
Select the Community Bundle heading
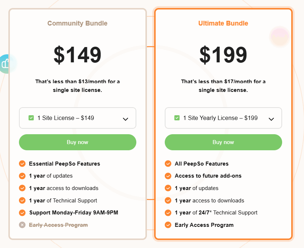click(77, 23)
